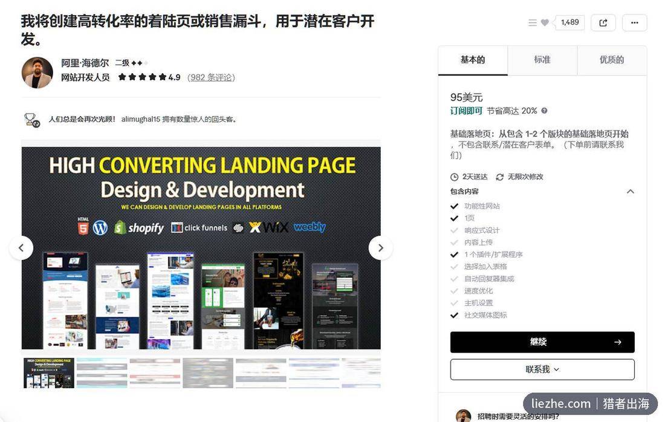Click the 1,489 favorites count
The height and width of the screenshot is (422, 665).
tap(569, 22)
